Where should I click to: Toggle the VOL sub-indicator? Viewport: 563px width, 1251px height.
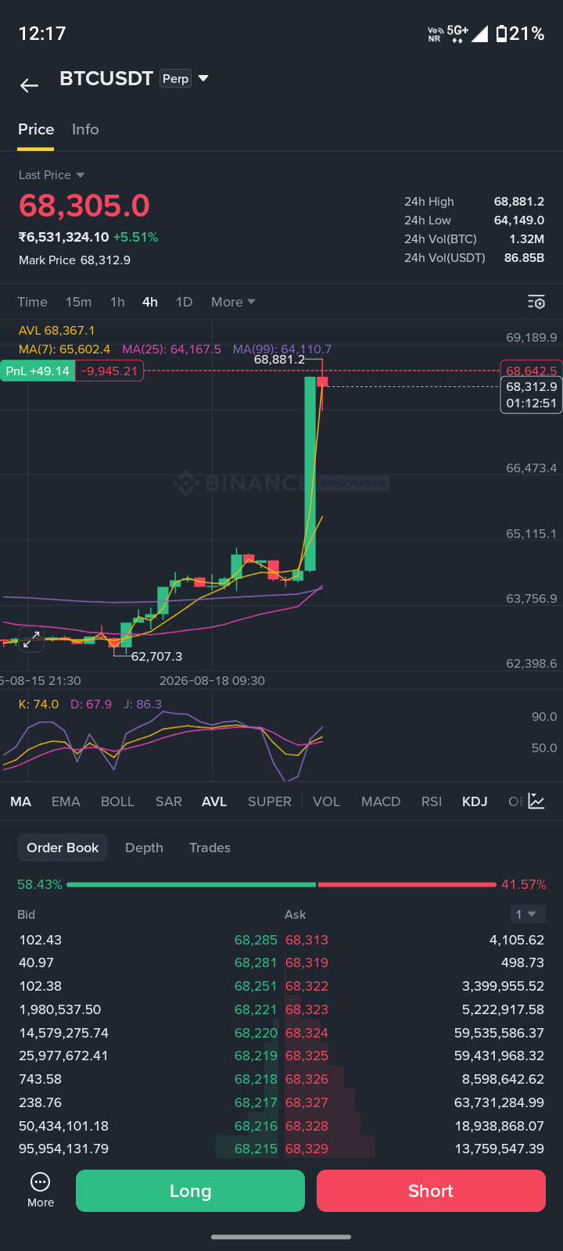click(326, 801)
